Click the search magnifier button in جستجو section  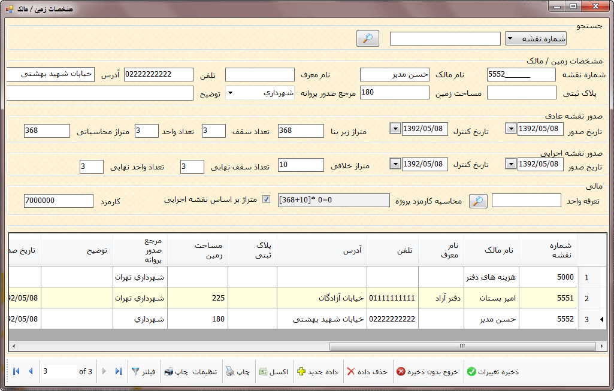click(368, 39)
